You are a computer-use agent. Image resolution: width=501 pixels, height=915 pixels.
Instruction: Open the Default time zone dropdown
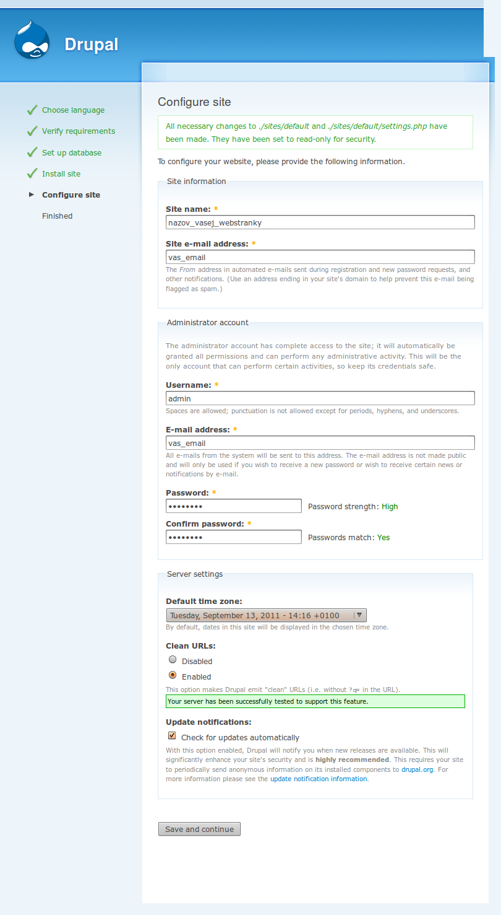(267, 615)
